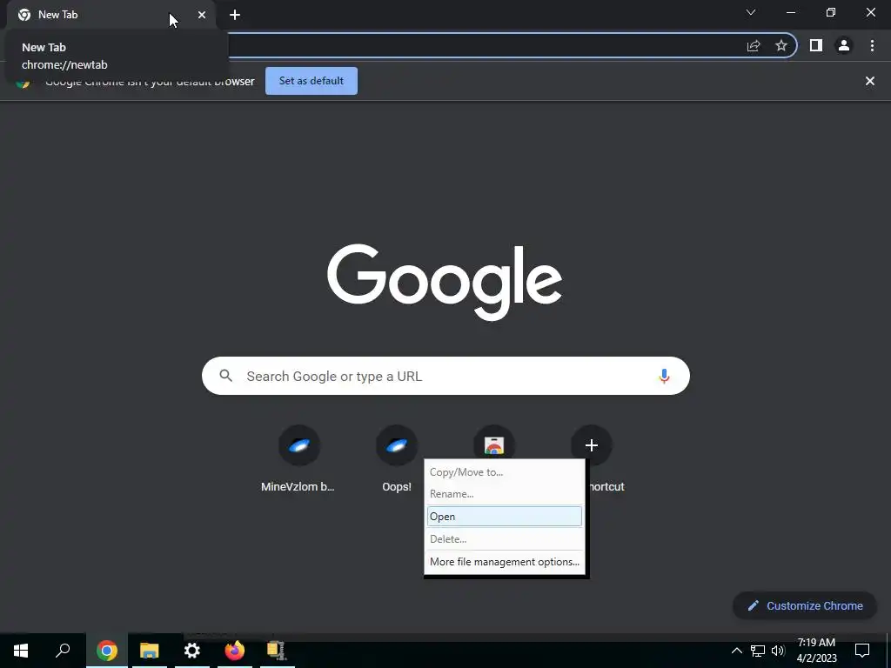Click Customize Chrome button
This screenshot has height=668, width=891.
coord(805,605)
